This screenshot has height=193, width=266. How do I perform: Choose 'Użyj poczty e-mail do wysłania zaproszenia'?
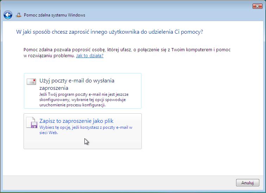(83, 91)
